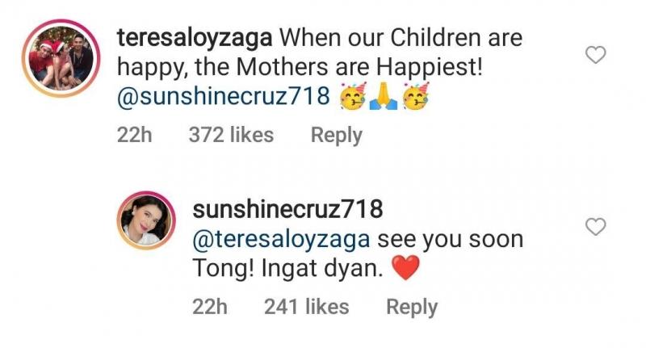Click the red heart emoji in the reply

pyautogui.click(x=405, y=270)
